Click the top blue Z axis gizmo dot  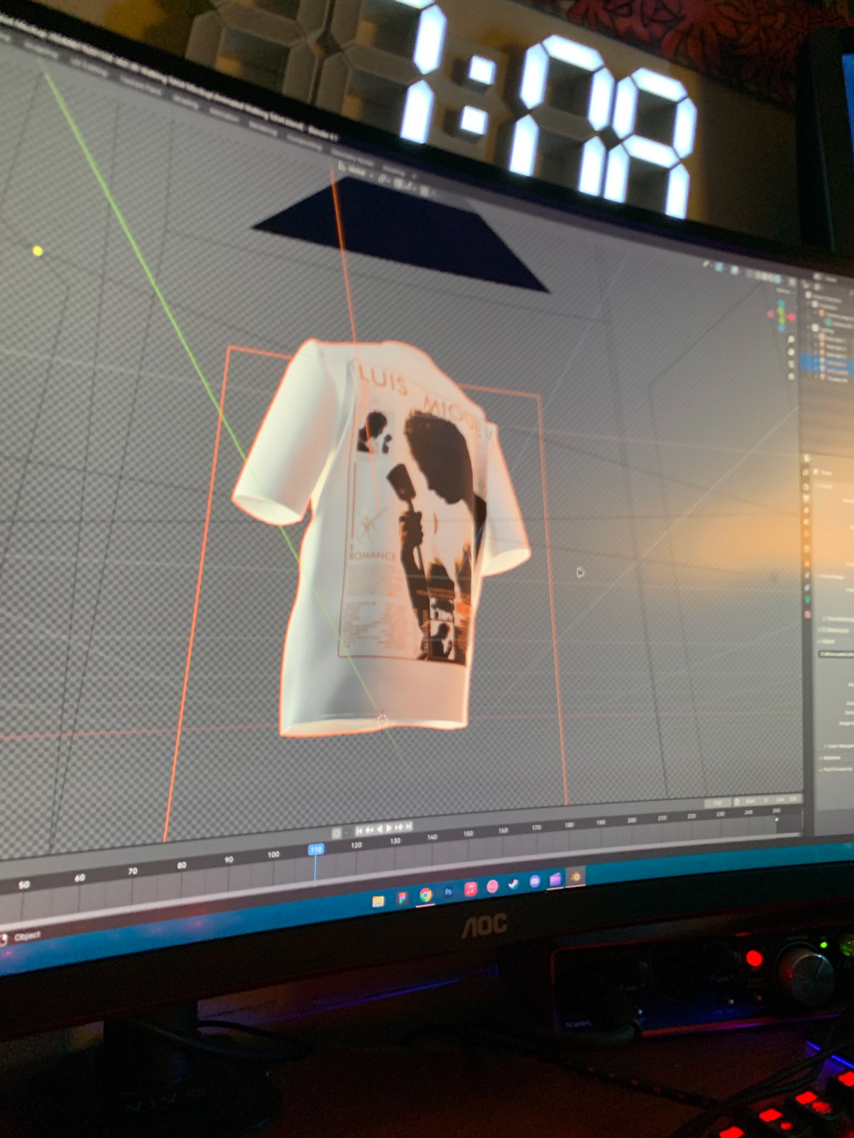click(x=781, y=303)
